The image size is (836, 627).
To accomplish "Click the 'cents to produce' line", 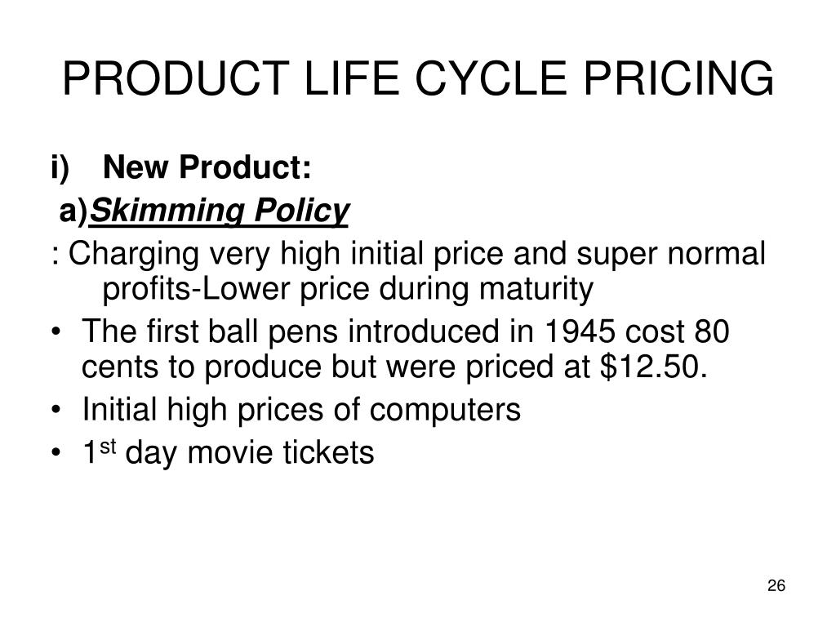I will coord(394,367).
